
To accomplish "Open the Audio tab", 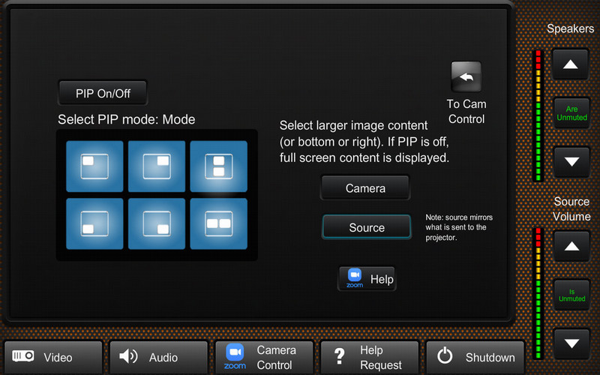I will click(x=159, y=358).
